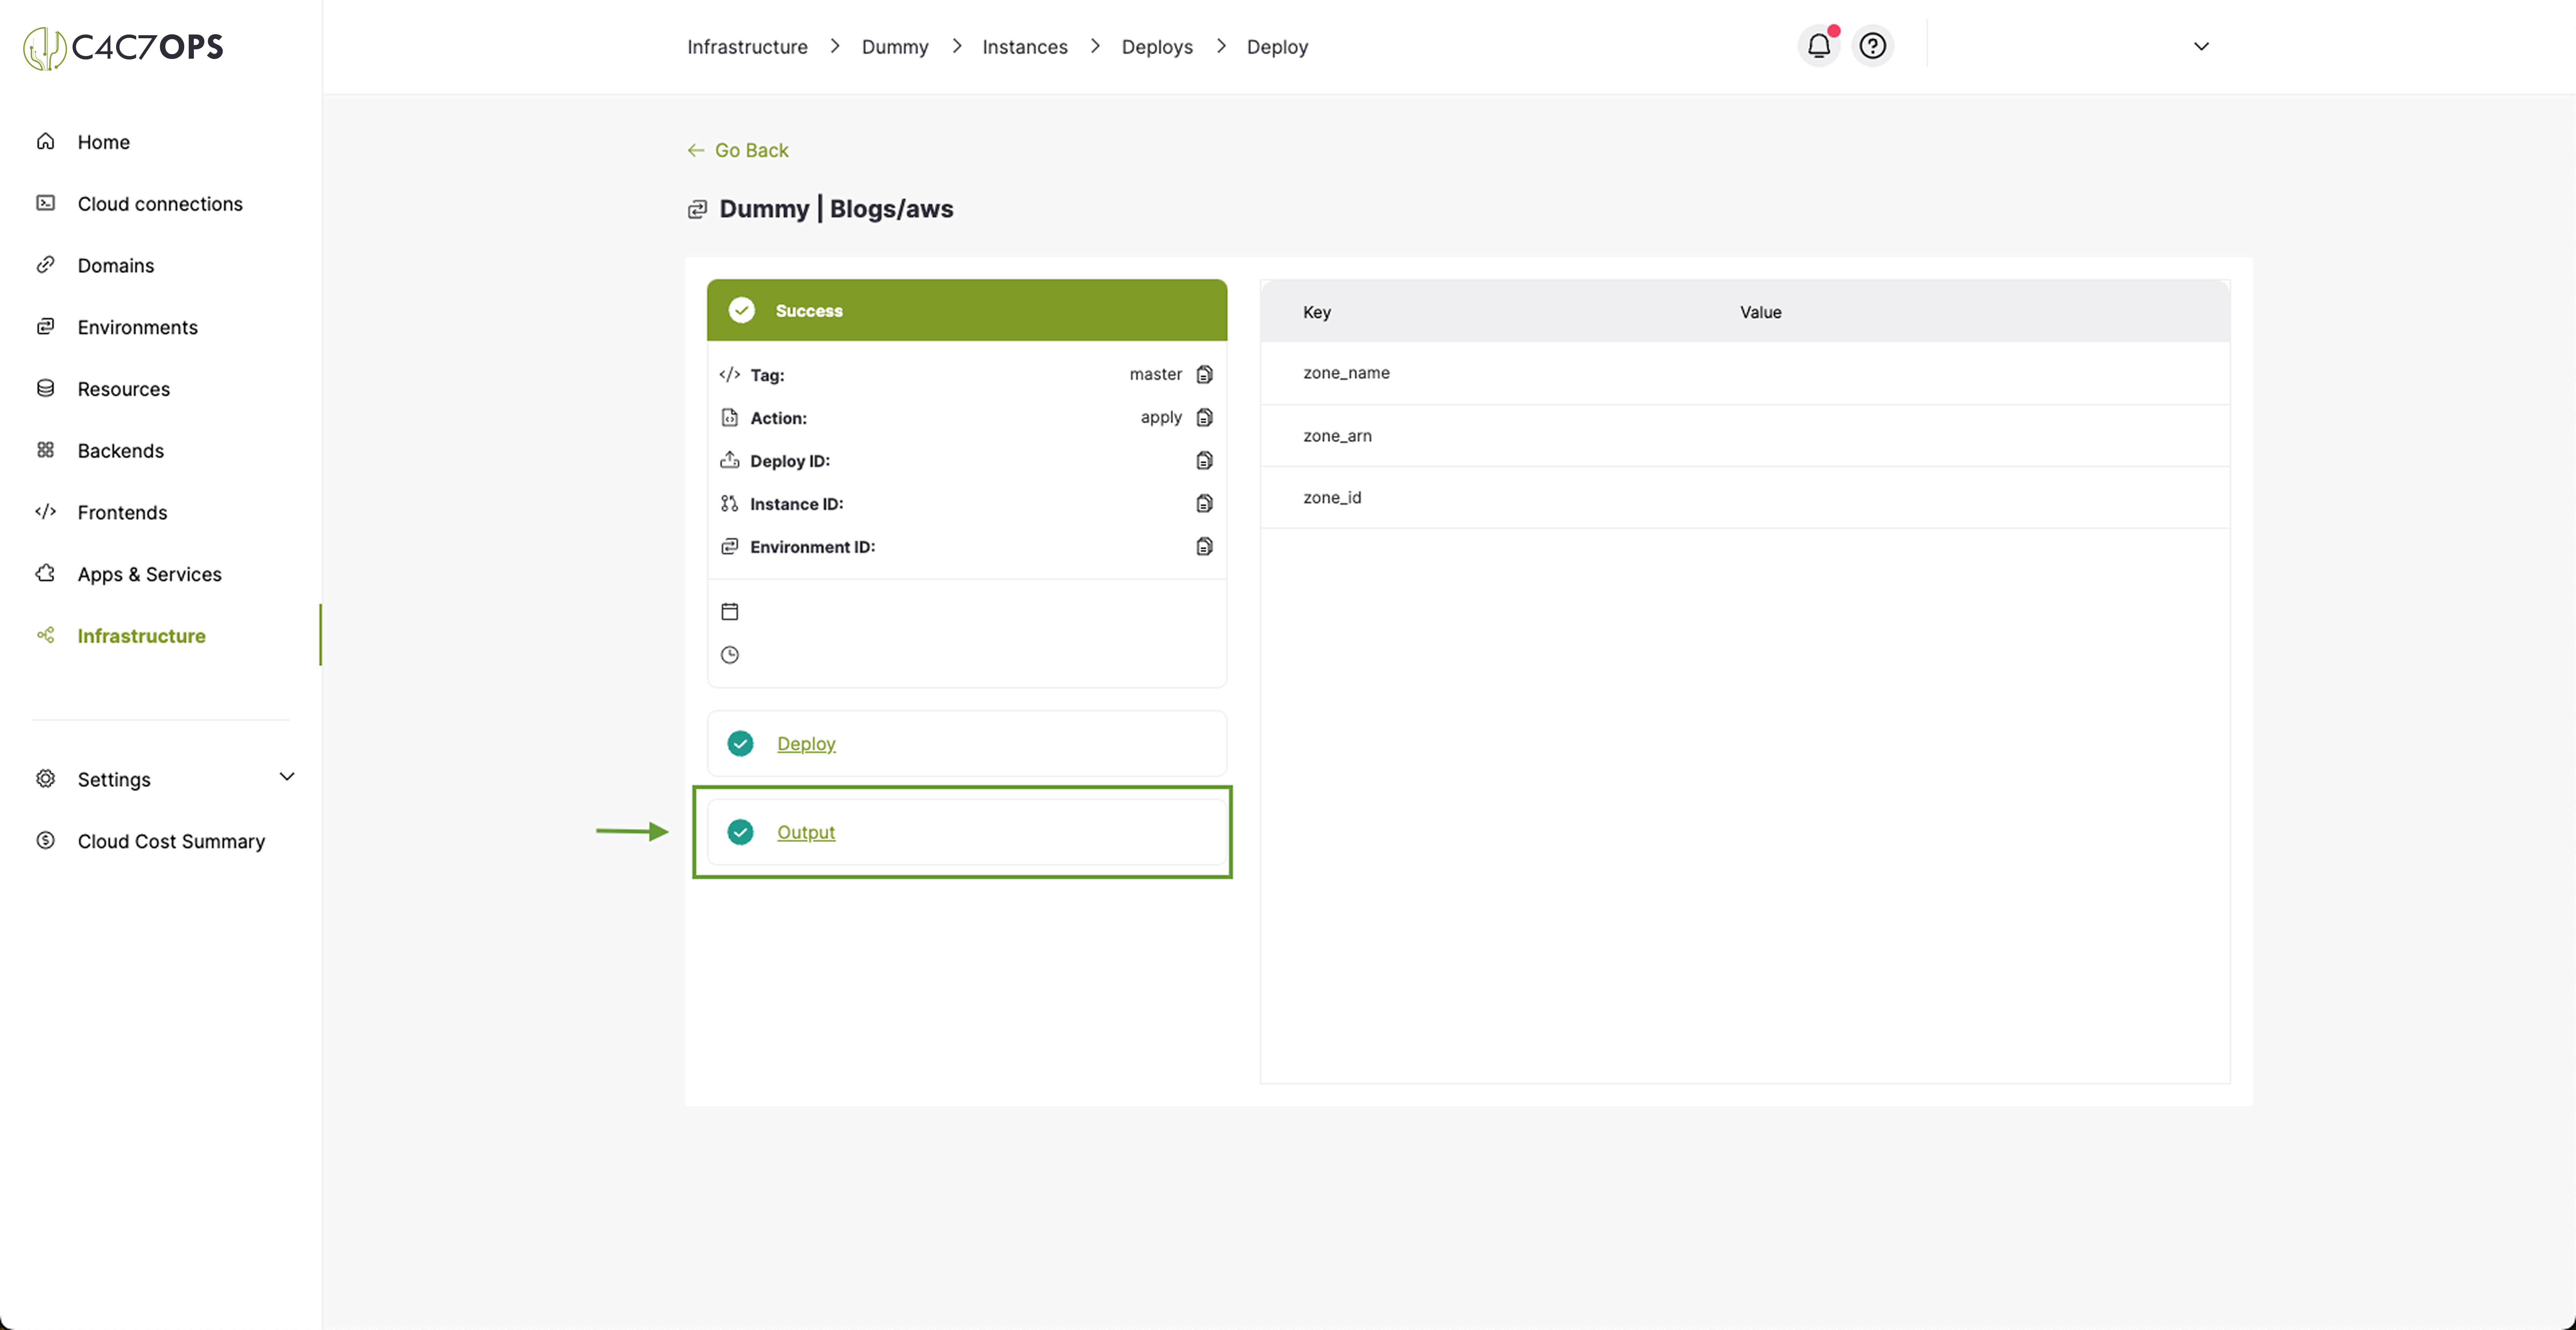The height and width of the screenshot is (1330, 2576).
Task: Open the Settings sidebar entry
Action: click(x=114, y=780)
